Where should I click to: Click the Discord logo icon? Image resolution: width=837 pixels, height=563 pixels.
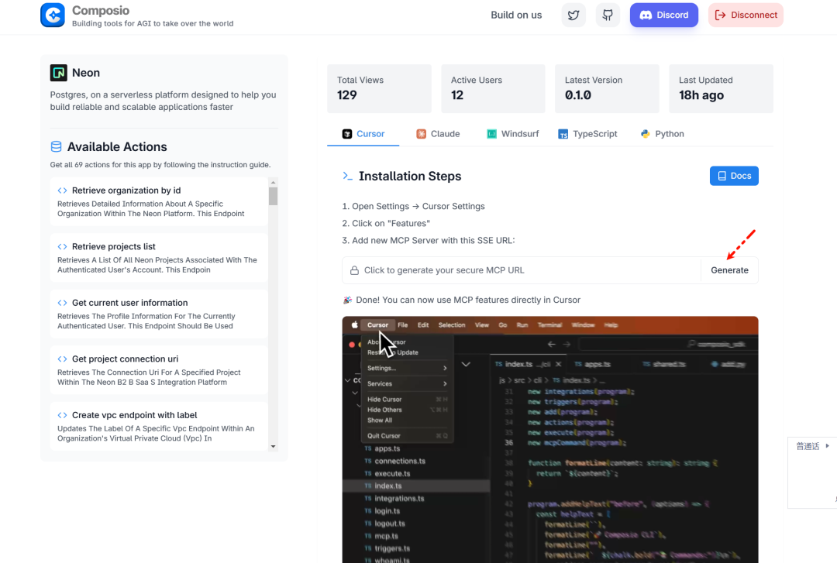coord(646,15)
